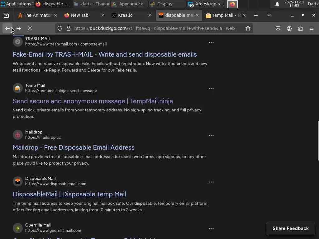Close the Kraa.io tab
The image size is (319, 239).
[x=150, y=15]
